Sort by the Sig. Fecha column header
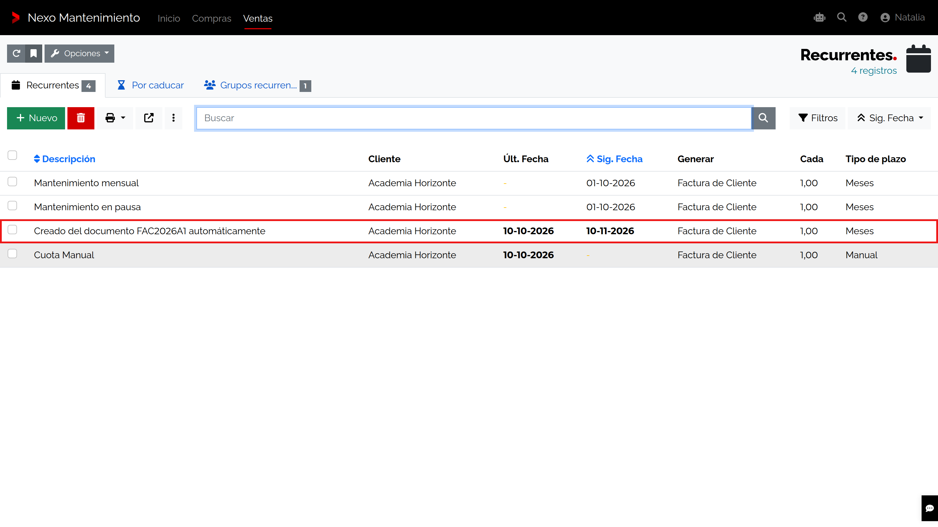This screenshot has width=938, height=527. [614, 159]
